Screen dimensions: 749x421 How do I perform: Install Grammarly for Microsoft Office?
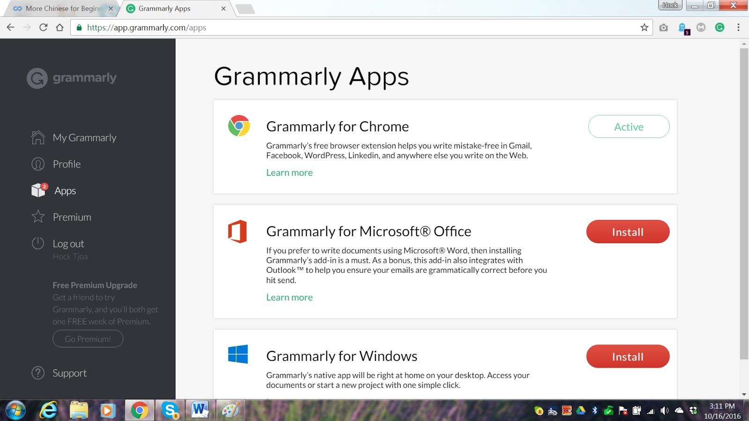[628, 232]
